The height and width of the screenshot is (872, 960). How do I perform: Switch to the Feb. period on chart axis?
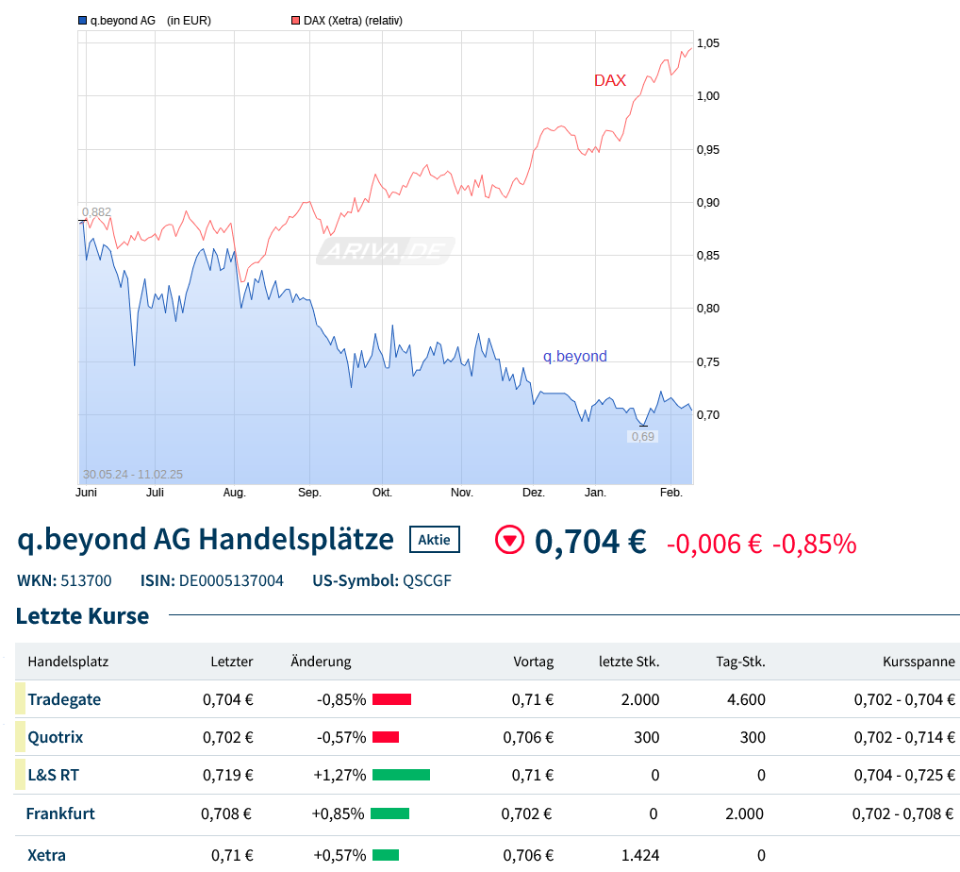[670, 492]
